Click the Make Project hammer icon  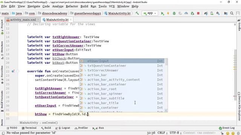[137, 13]
